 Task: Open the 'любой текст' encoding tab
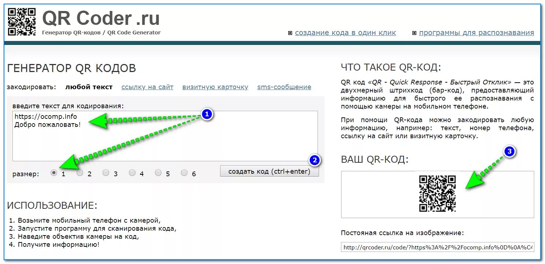click(x=89, y=87)
